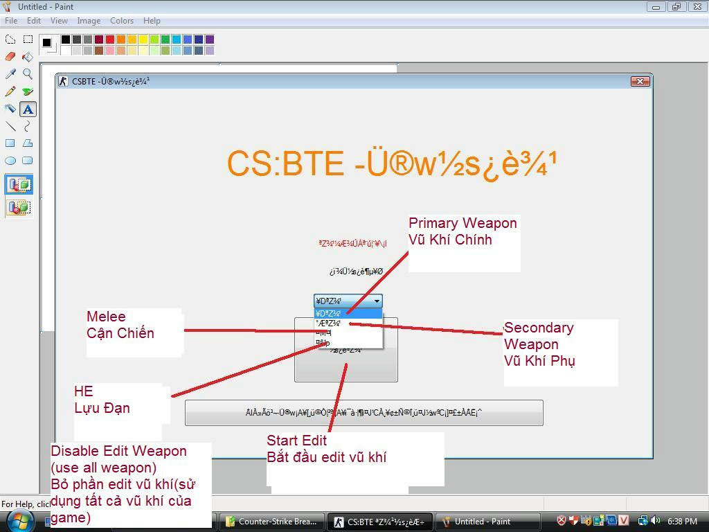Select the straight Line tool
The height and width of the screenshot is (532, 709).
[10, 126]
